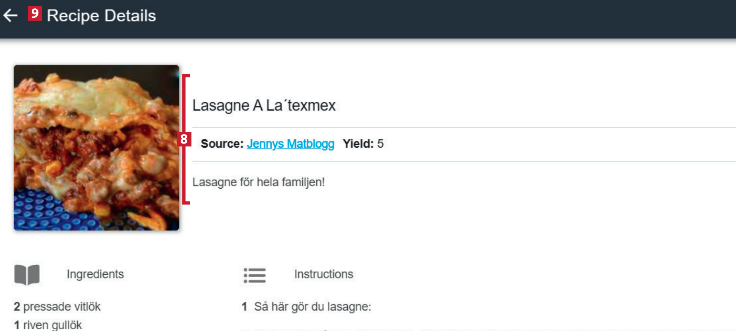
Task: Select the Recipe Details page title
Action: (101, 16)
